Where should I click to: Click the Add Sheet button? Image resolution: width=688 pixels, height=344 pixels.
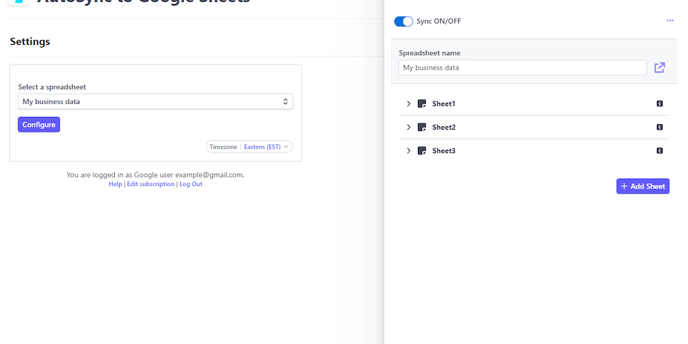[643, 186]
